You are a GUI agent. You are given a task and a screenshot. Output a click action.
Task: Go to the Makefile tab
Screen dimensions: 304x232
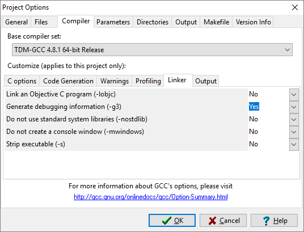click(216, 22)
